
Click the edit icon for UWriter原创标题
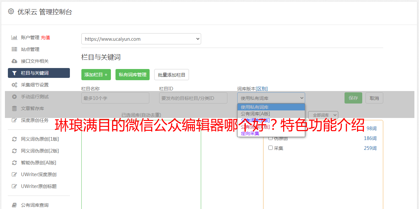click(14, 186)
